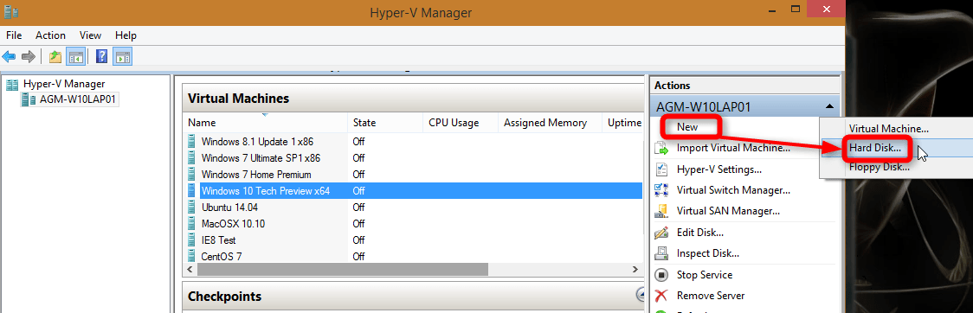Click the icon beside MacOSX 10.10
Screen dimensions: 973x313
click(x=192, y=224)
